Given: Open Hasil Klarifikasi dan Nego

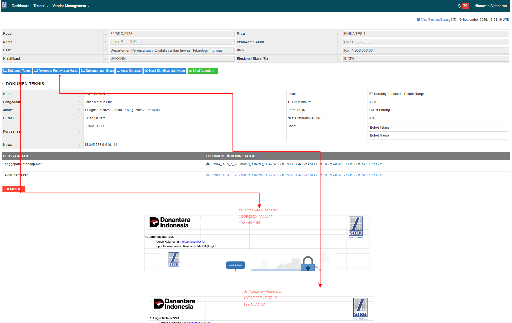Looking at the screenshot, I should click(165, 71).
